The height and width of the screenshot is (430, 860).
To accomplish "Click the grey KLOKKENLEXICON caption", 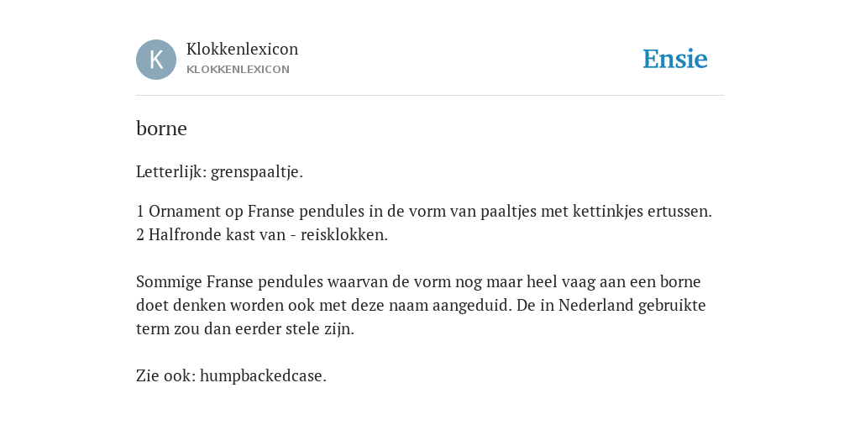I will [x=238, y=70].
